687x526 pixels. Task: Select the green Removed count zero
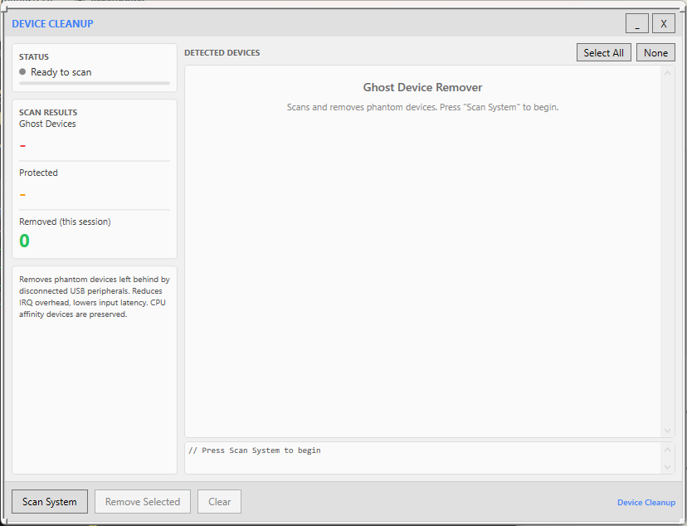tap(24, 241)
